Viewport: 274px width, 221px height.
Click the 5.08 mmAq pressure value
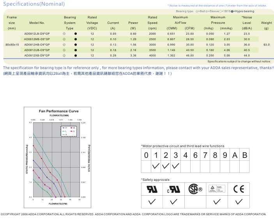coord(227,56)
